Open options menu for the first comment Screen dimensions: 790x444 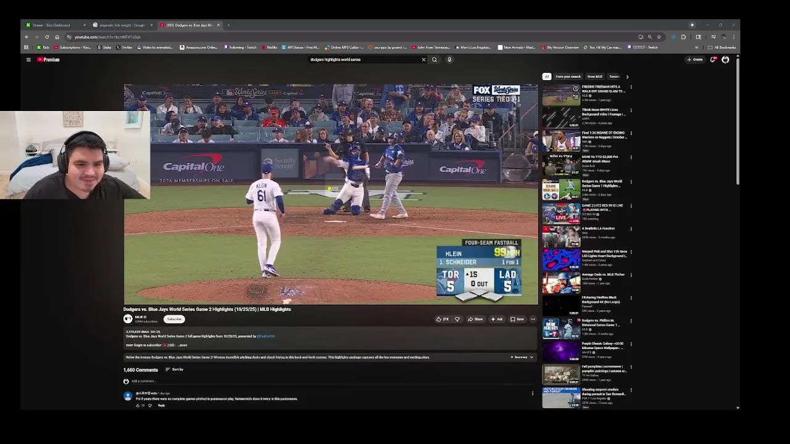point(533,393)
